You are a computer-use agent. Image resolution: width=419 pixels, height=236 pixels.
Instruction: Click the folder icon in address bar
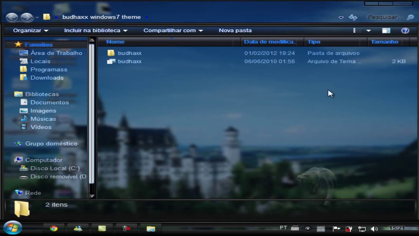[x=46, y=17]
